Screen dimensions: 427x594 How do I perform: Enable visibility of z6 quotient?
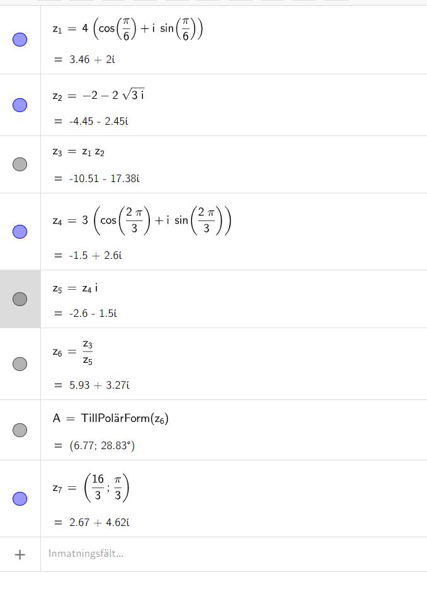[x=20, y=364]
